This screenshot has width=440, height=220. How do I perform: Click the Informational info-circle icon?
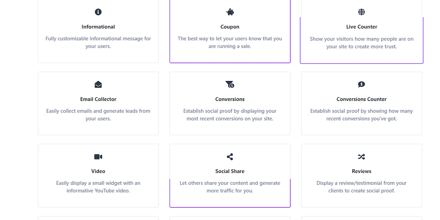pos(98,12)
